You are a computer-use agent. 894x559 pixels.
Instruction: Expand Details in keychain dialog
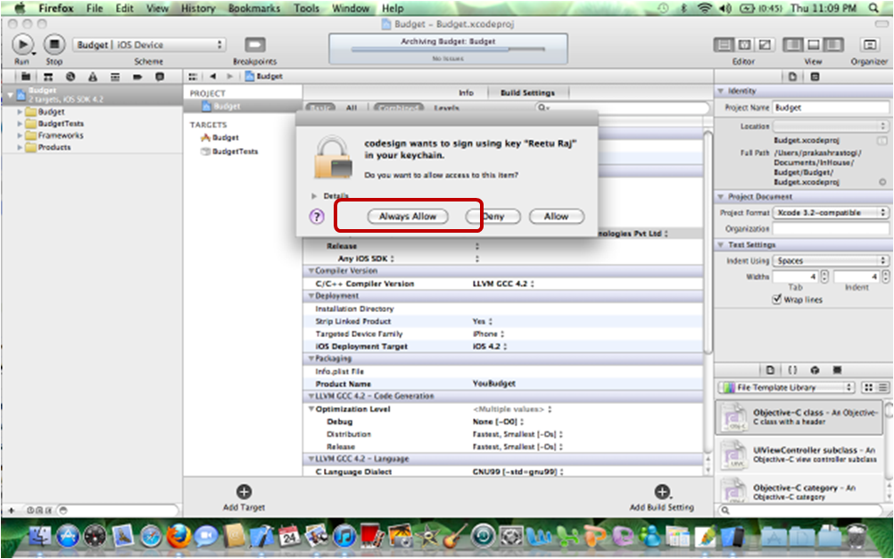coord(314,196)
